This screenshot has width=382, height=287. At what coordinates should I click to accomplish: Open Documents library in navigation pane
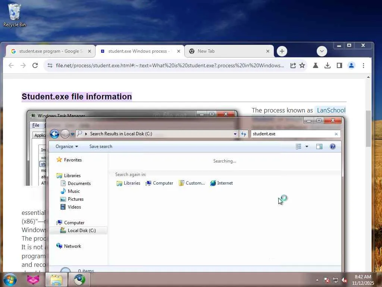click(x=75, y=183)
